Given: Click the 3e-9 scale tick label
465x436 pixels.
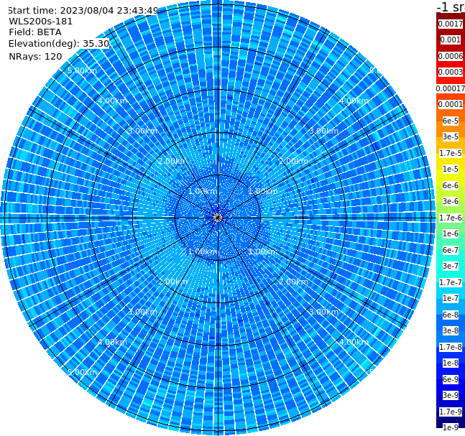Looking at the screenshot, I should (x=451, y=395).
